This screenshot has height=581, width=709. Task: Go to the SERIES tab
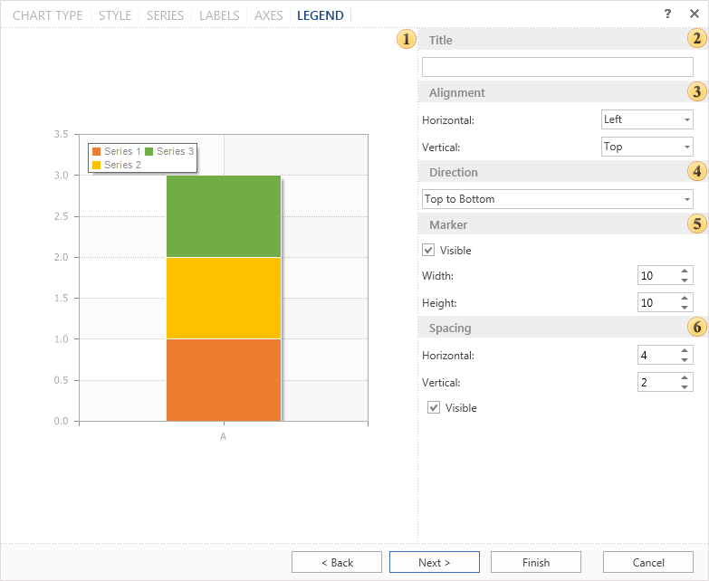[165, 15]
